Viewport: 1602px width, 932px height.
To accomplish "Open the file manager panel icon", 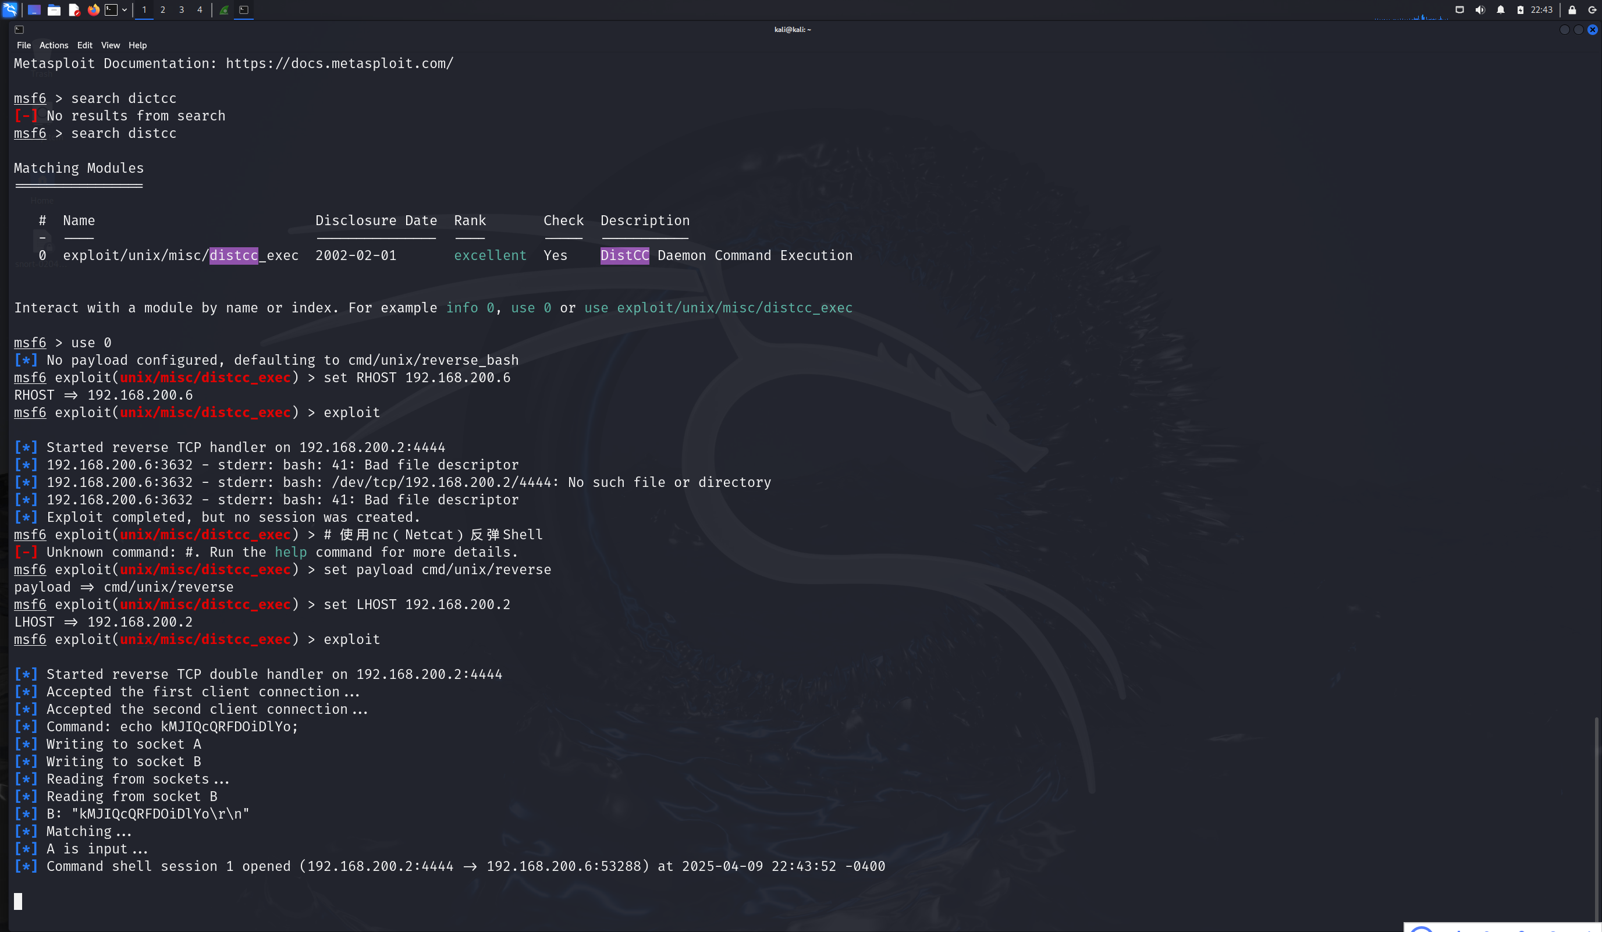I will pos(54,9).
